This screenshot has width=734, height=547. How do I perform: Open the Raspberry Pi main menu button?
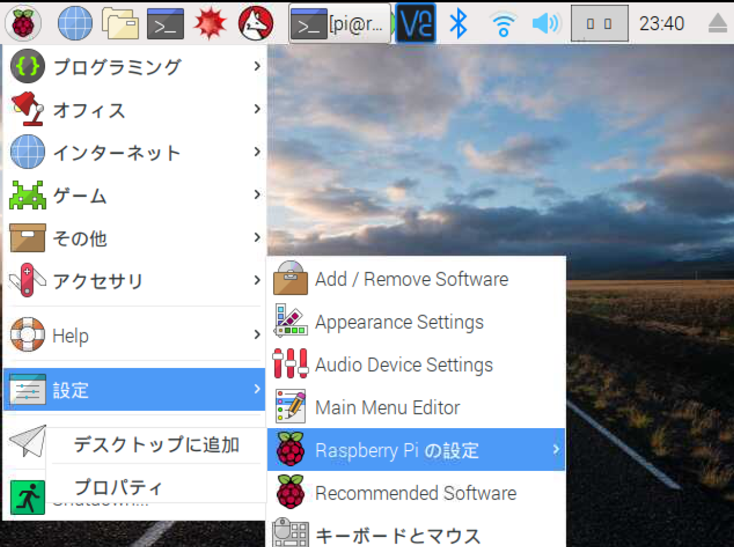(23, 23)
